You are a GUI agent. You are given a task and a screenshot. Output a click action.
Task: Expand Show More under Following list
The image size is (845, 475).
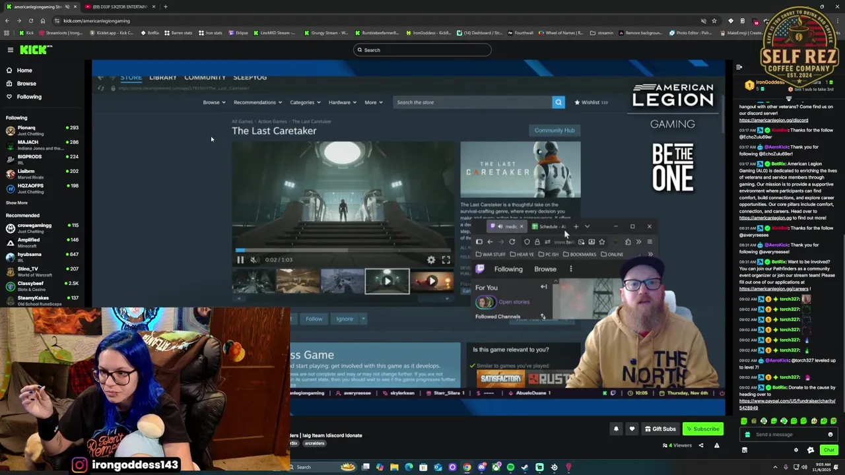(x=17, y=203)
